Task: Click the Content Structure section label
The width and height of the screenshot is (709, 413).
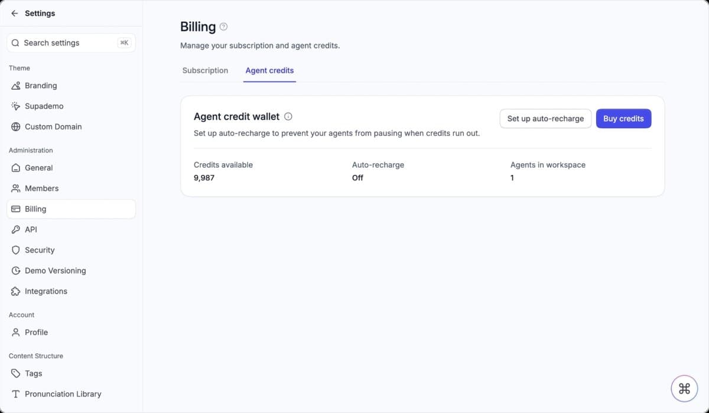Action: pos(36,356)
